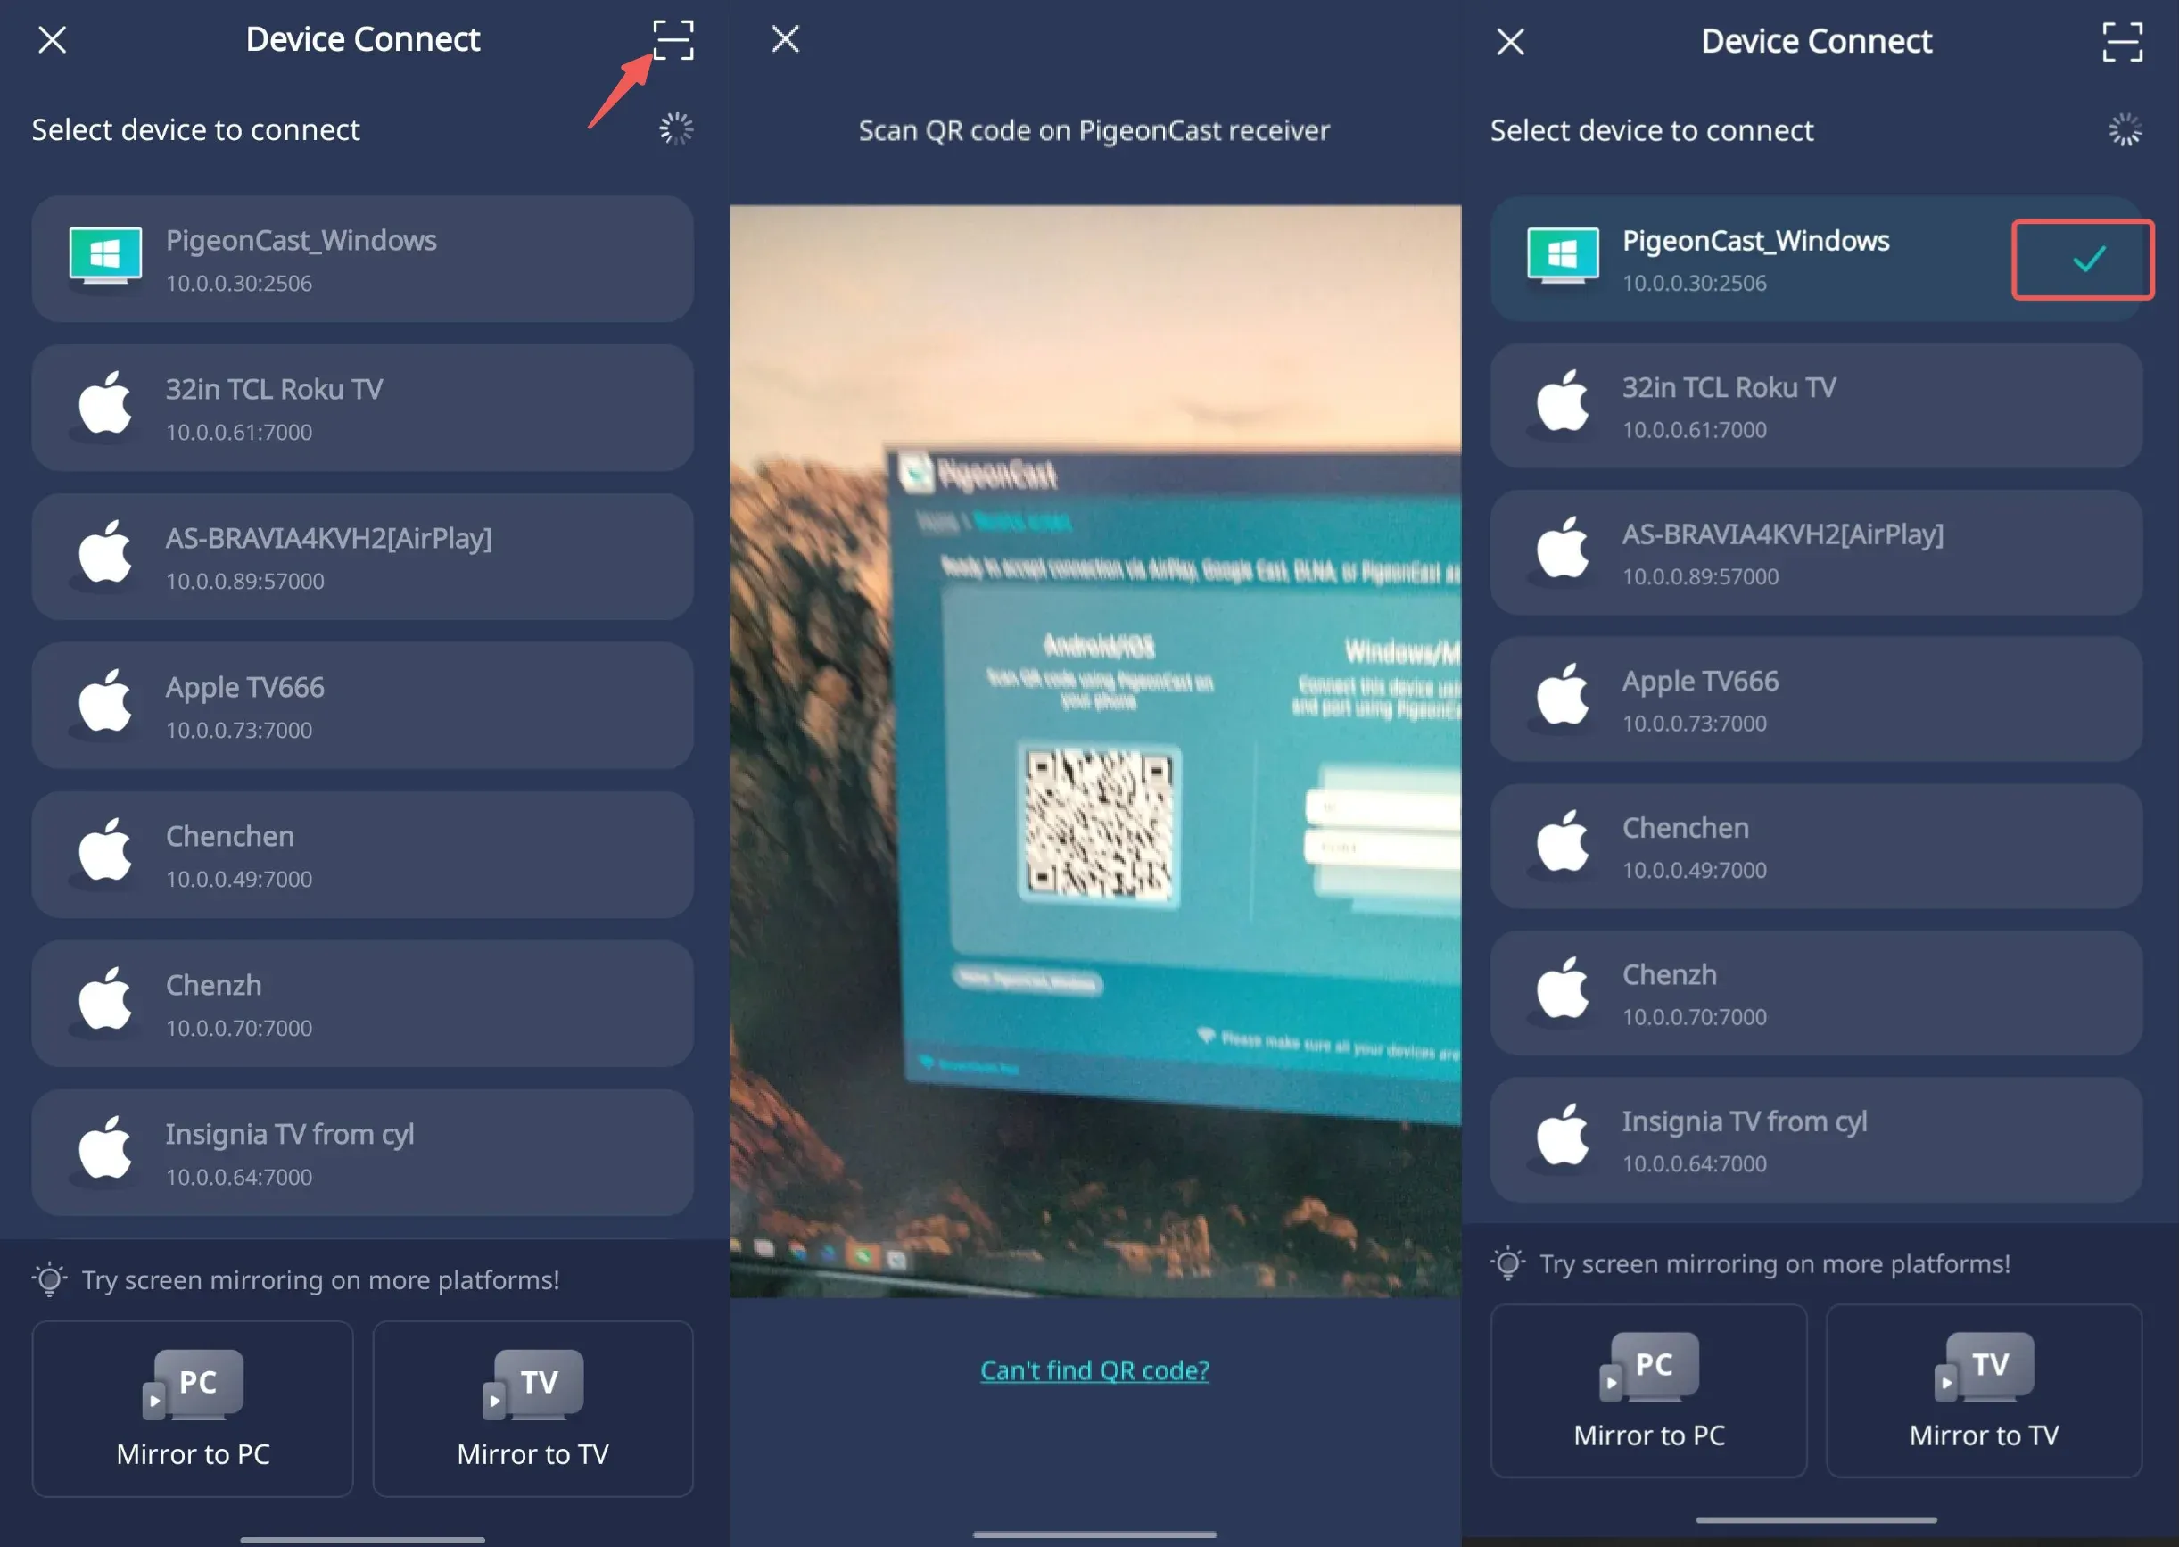The width and height of the screenshot is (2179, 1547).
Task: Choose AS-BRAVIA4KVH2[AirPlay] in the left panel
Action: 362,558
